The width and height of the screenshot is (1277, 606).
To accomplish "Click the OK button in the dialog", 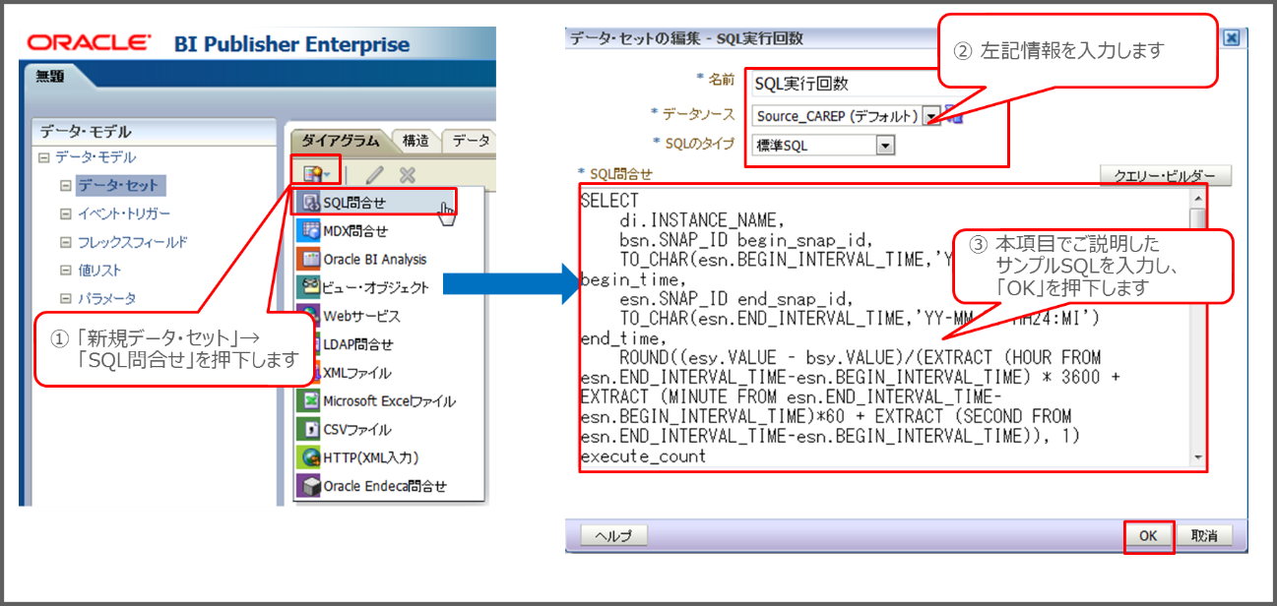I will tap(1149, 536).
